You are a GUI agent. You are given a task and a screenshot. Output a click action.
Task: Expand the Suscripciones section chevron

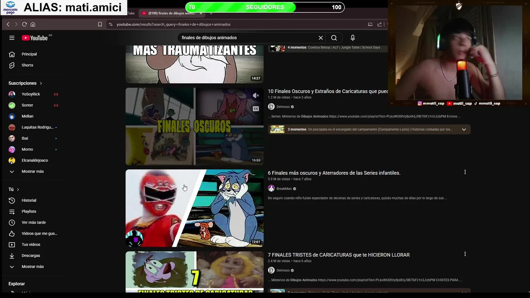pyautogui.click(x=41, y=83)
